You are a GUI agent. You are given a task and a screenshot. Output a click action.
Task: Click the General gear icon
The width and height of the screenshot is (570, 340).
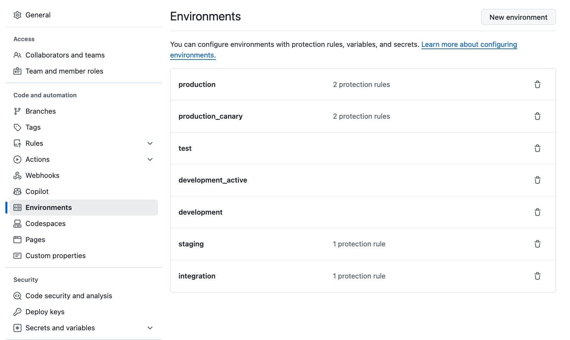tap(17, 15)
